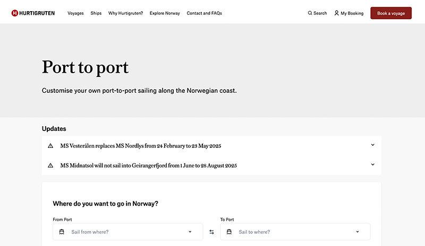425x246 pixels.
Task: Click warning icon beside MS Vesterålen update
Action: [50, 146]
